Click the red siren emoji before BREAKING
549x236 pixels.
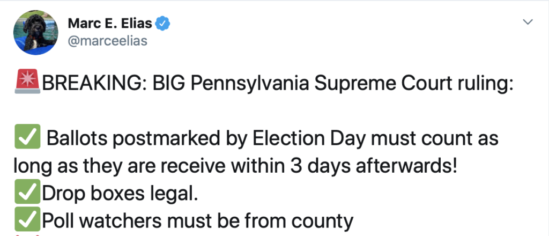pos(27,85)
